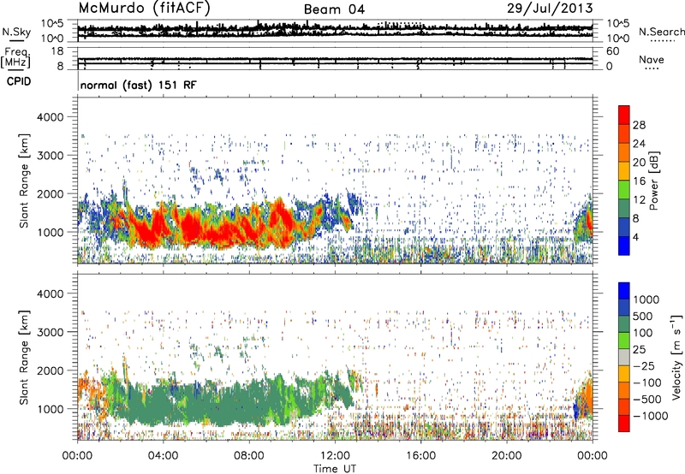Image resolution: width=685 pixels, height=474 pixels.
Task: Click the power panel Slant Range label
Action: (x=24, y=181)
